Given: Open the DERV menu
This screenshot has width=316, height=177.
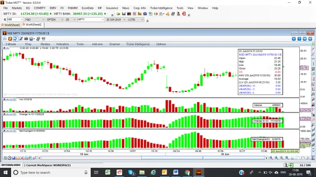Looking at the screenshot, I should point(53,8).
